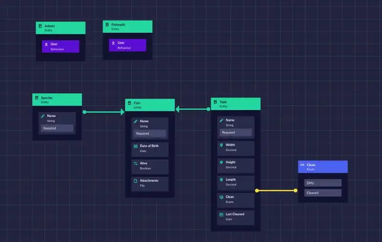This screenshot has height=242, width=382.
Task: Click the boolean icon beside Alive attribute
Action: 135,163
